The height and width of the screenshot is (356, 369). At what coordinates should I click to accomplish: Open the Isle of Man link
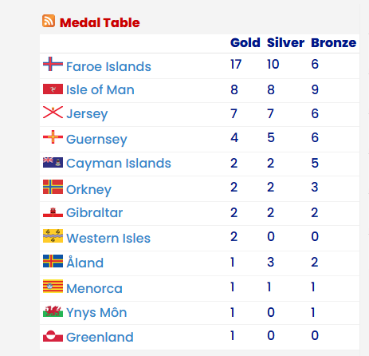[100, 89]
